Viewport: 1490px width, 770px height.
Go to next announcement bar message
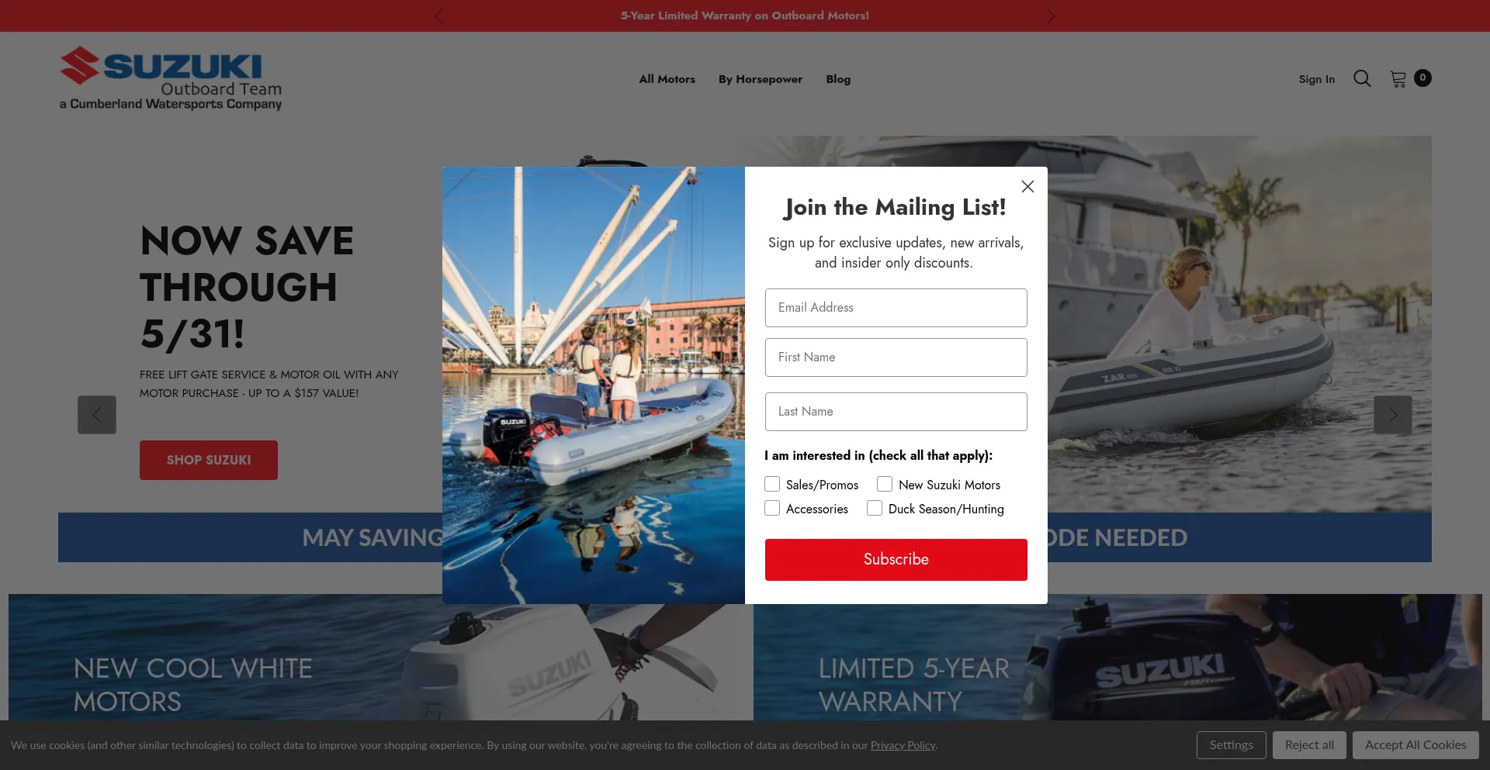1051,16
